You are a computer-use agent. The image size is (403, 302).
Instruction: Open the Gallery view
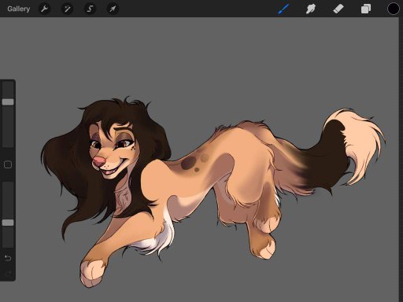[x=18, y=9]
